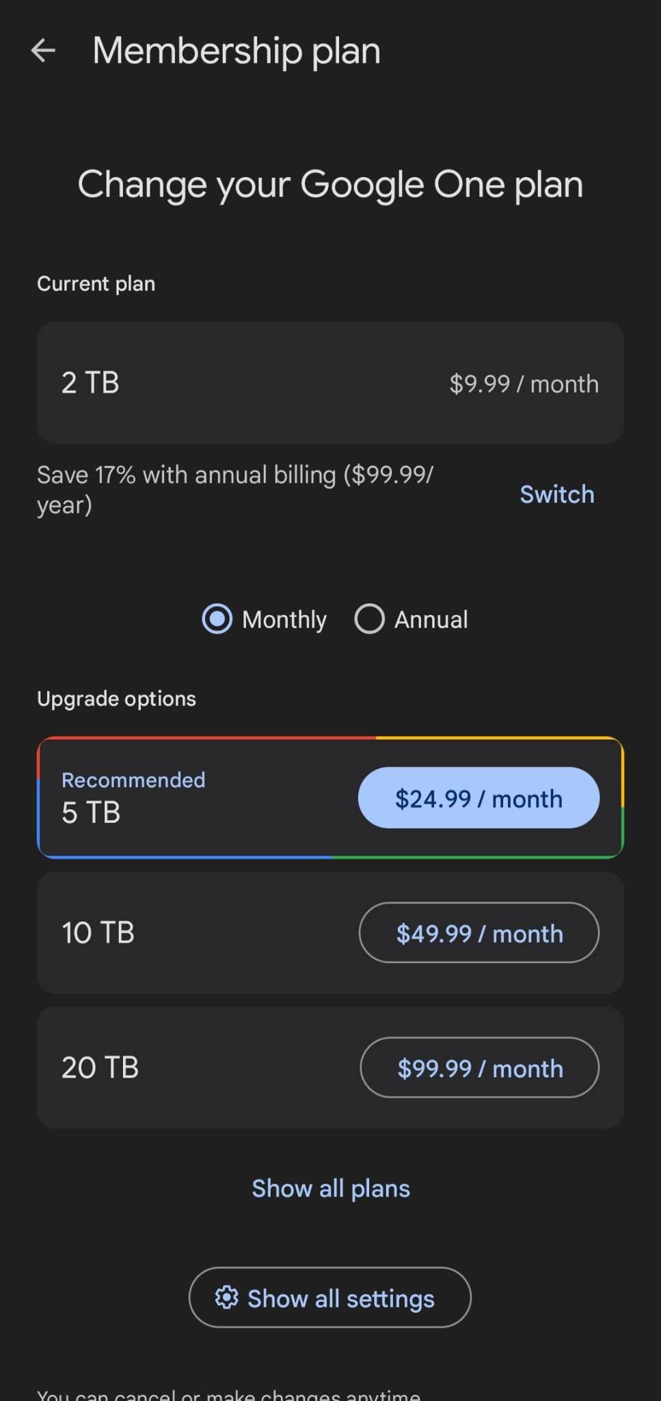661x1401 pixels.
Task: Select the 20 TB plan label
Action: [x=100, y=1068]
